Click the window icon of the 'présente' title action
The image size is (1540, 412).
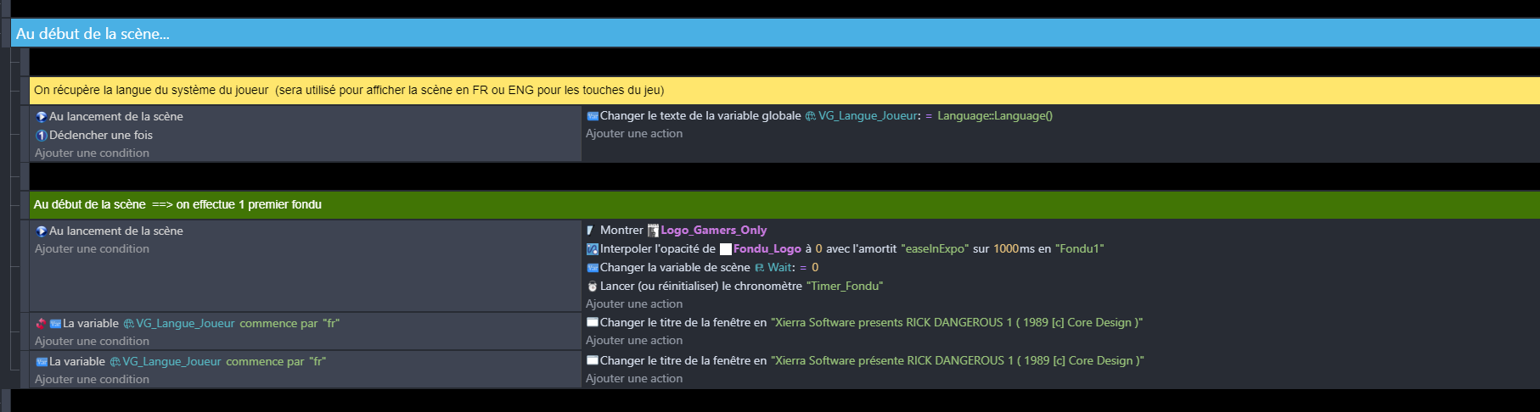(x=592, y=360)
